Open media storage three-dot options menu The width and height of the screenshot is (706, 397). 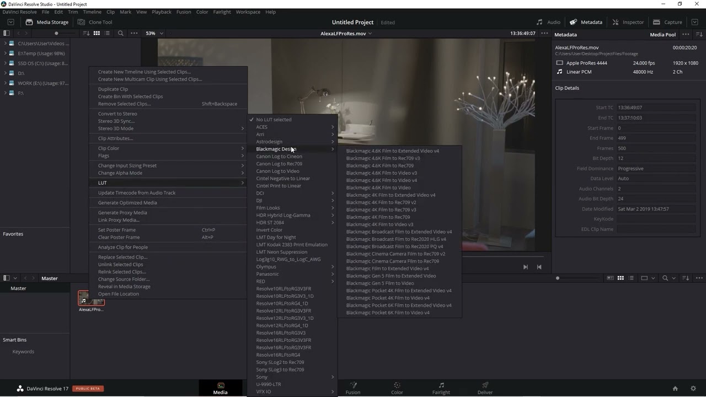[134, 33]
